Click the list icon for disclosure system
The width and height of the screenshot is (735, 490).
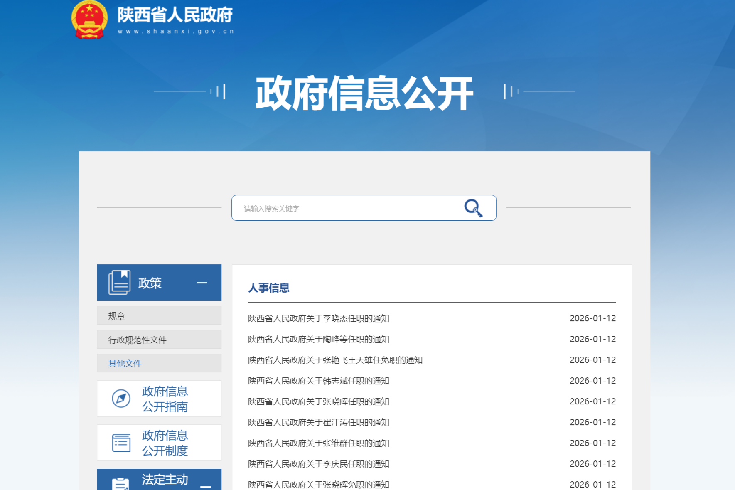coord(121,443)
